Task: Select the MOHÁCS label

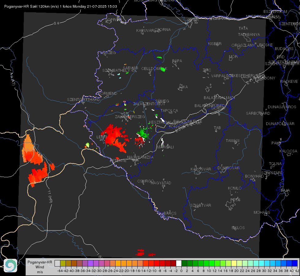Action: (262, 213)
